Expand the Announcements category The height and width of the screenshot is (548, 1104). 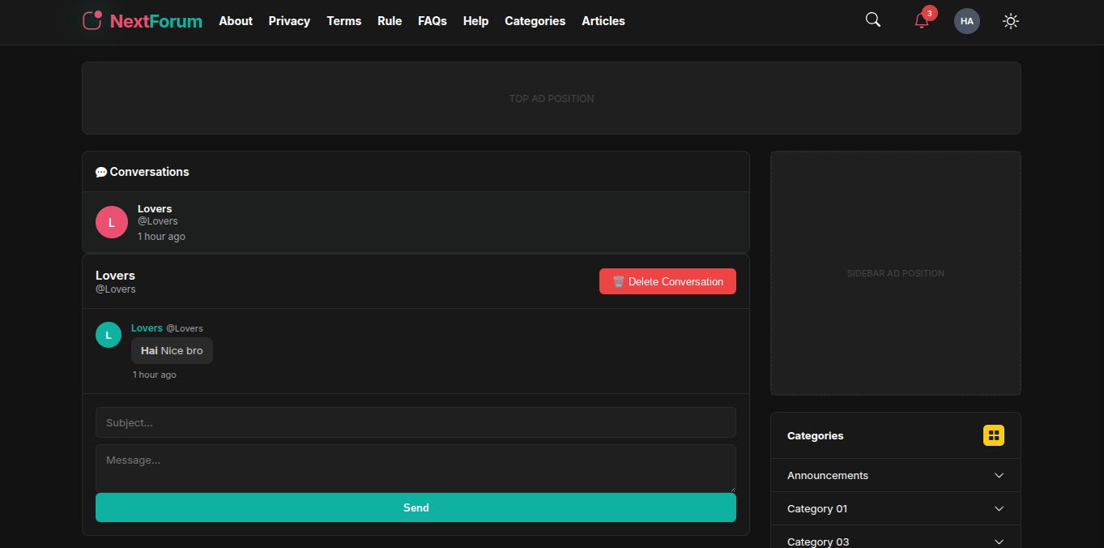click(x=998, y=476)
